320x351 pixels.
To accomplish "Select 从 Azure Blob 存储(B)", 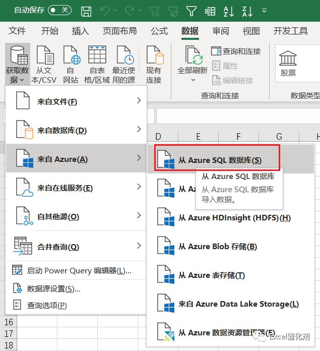I will point(230,246).
